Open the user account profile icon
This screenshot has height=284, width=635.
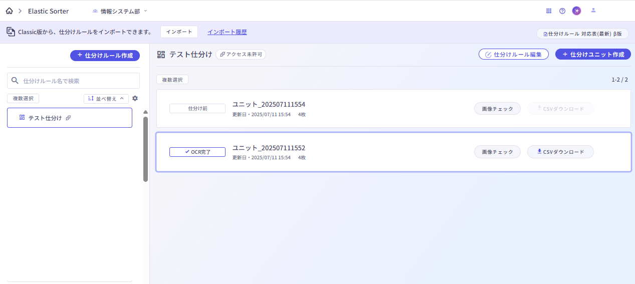[x=593, y=11]
